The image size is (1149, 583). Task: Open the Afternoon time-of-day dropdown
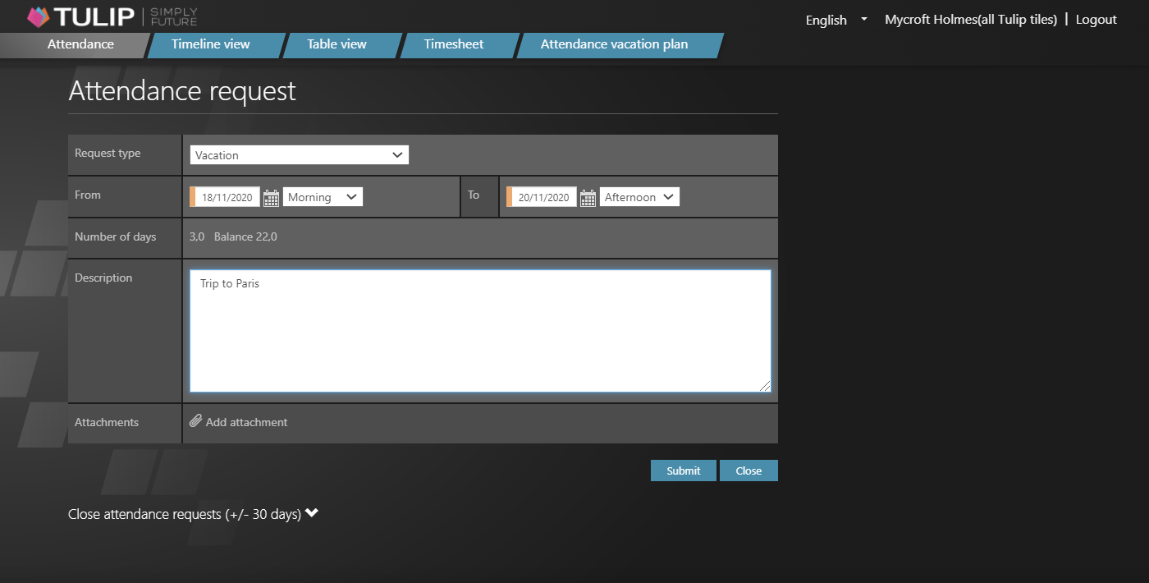(639, 196)
